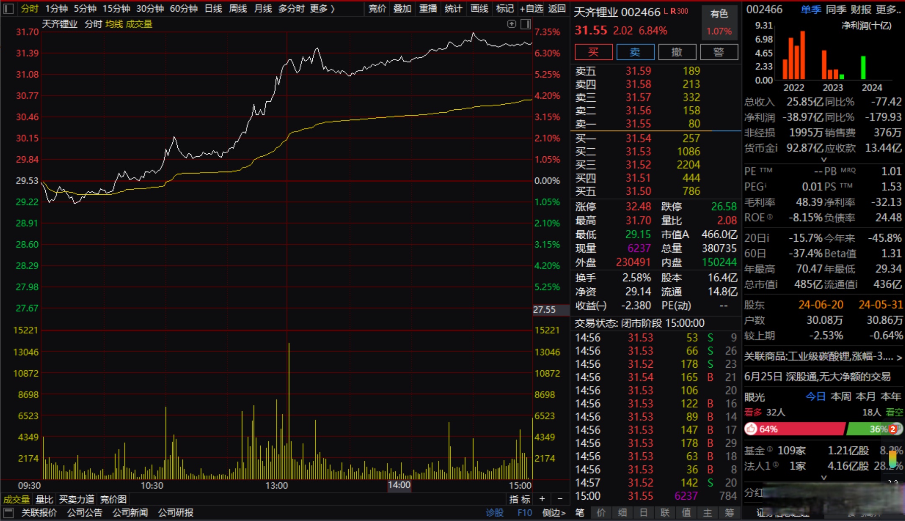Switch to the 日线 daily chart tab
This screenshot has width=905, height=521.
(214, 8)
